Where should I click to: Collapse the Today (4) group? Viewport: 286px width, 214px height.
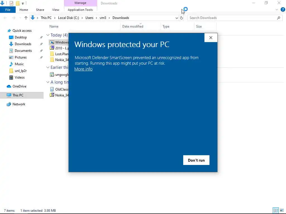[48, 35]
